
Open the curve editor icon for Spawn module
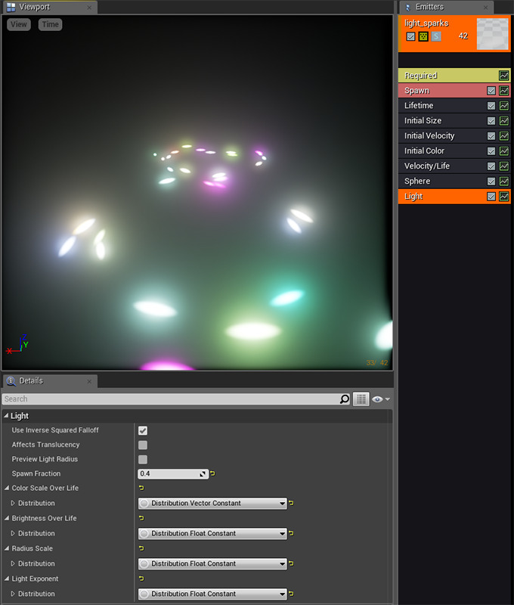(504, 91)
